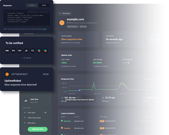This screenshot has width=169, height=135.
Task: Open the Headers tab in Response
Action: click(x=32, y=5)
